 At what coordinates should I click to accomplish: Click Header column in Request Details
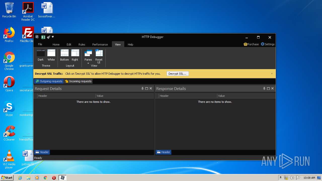[66, 96]
